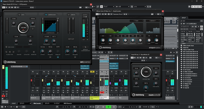Solo the HALion Sonic SE Guitar channel
204x109 pixels.
pyautogui.click(x=48, y=72)
